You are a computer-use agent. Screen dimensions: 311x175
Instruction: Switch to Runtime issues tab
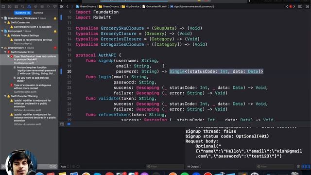pos(38,13)
